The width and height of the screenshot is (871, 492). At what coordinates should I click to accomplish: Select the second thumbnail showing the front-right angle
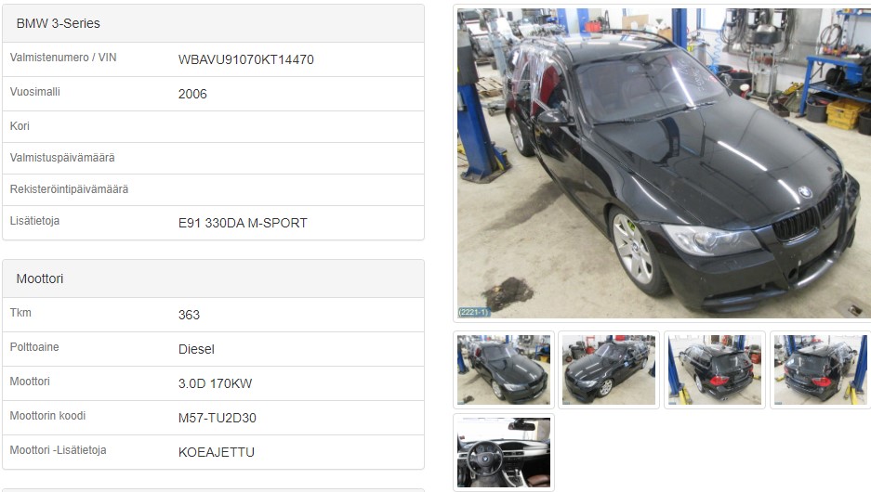tap(609, 370)
